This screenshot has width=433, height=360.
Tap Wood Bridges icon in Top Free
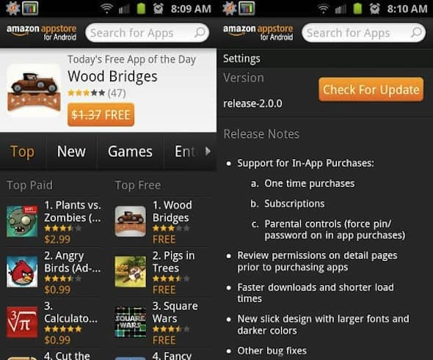click(131, 221)
